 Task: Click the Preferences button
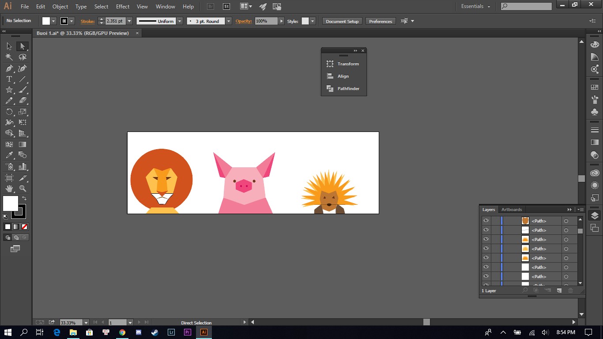tap(381, 21)
